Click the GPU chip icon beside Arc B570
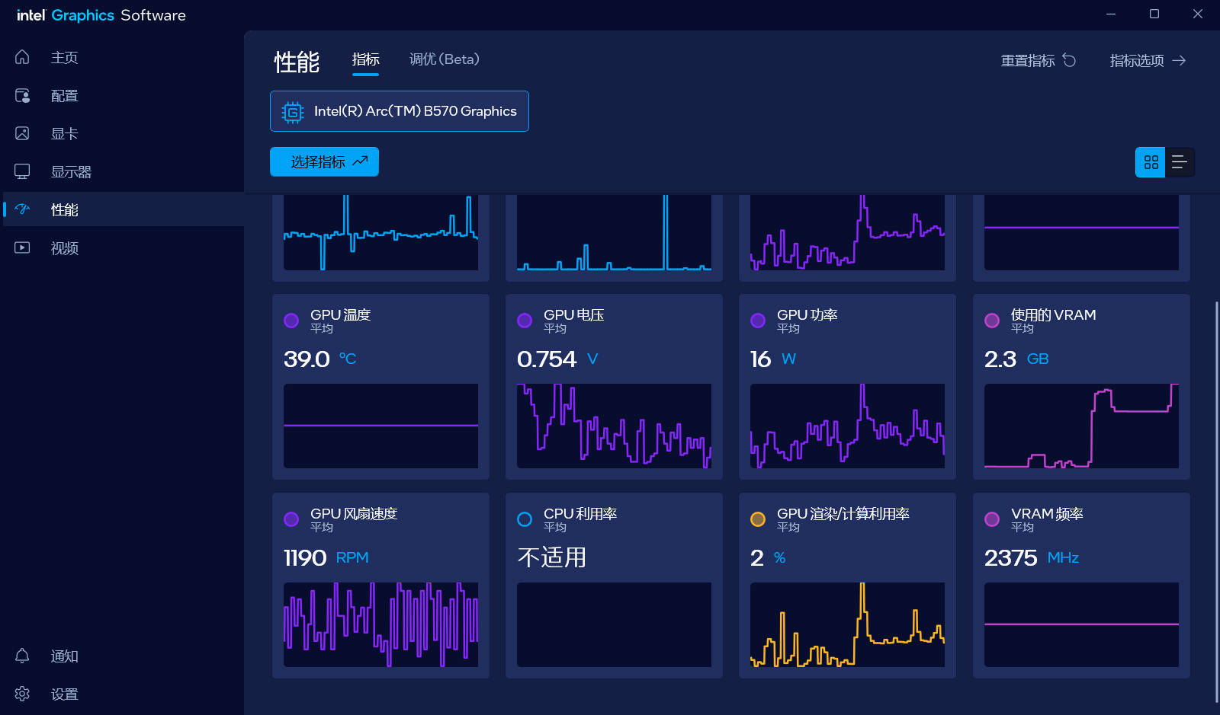 [x=293, y=112]
